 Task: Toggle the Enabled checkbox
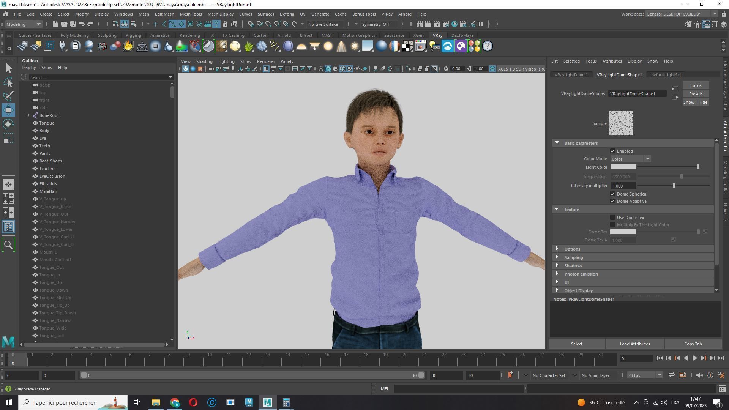click(x=612, y=151)
